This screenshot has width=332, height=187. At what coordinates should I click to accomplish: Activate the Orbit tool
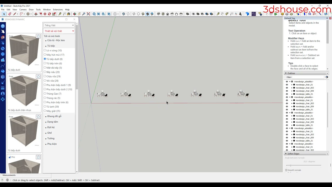point(74,14)
